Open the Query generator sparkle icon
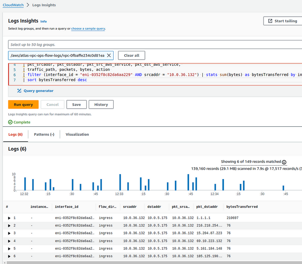 point(19,91)
